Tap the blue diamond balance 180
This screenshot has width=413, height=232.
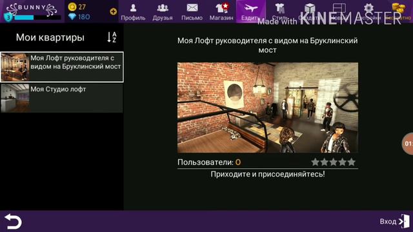pyautogui.click(x=79, y=17)
